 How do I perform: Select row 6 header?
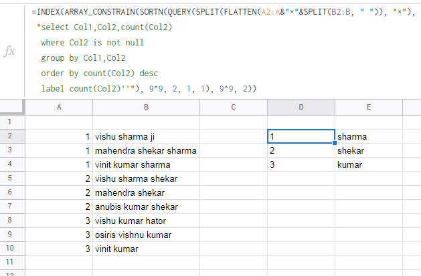tap(12, 192)
